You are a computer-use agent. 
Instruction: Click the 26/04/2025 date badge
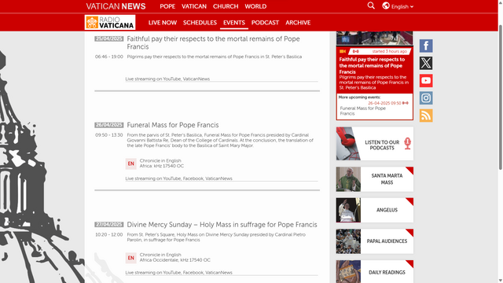click(x=109, y=125)
